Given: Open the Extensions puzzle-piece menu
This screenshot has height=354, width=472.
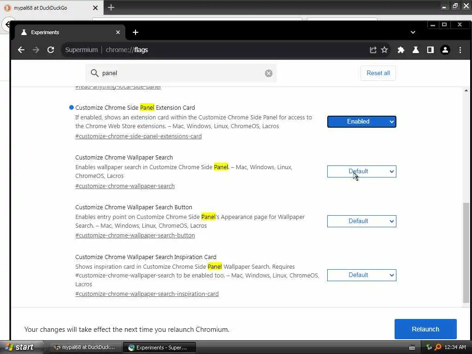Looking at the screenshot, I should [x=401, y=50].
